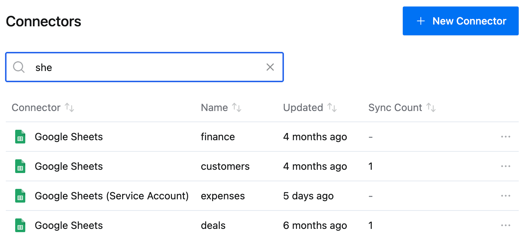Click the Google Sheets icon beside customers
This screenshot has height=248, width=531.
point(20,166)
